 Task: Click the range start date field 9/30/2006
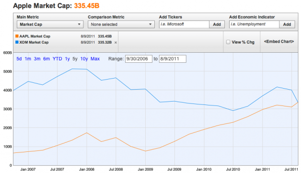(x=139, y=59)
